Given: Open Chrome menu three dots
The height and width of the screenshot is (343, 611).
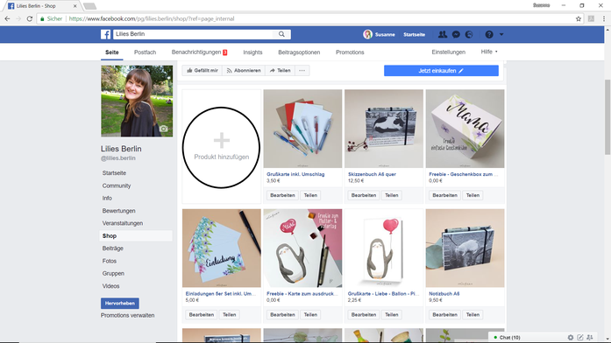Looking at the screenshot, I should pos(604,18).
